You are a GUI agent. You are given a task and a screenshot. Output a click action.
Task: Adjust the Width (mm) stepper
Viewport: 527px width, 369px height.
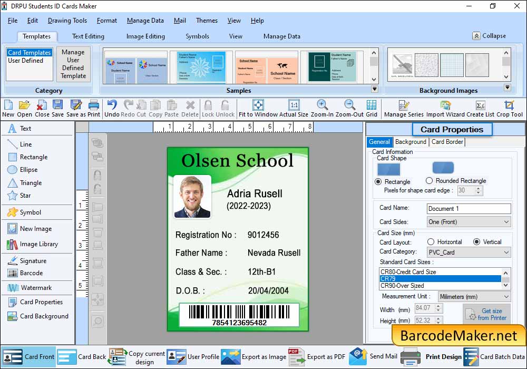point(438,308)
